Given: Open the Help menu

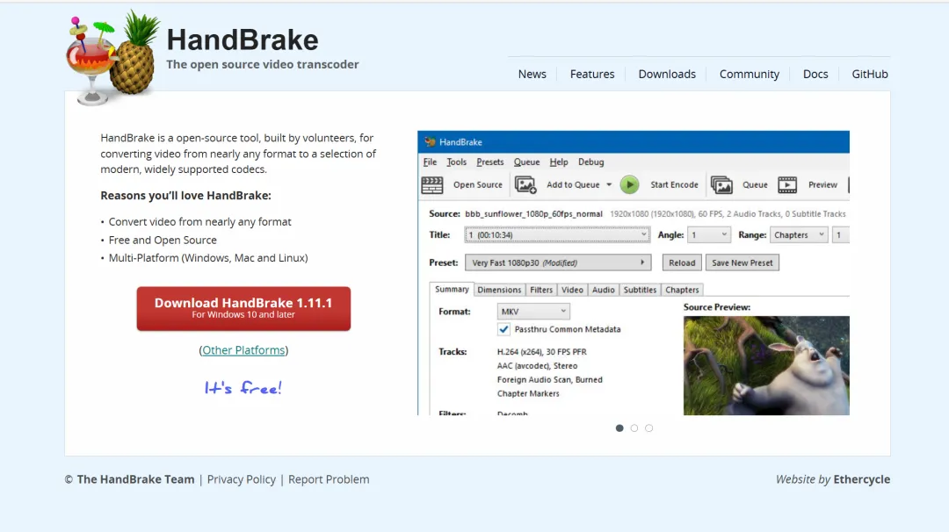Looking at the screenshot, I should [559, 162].
